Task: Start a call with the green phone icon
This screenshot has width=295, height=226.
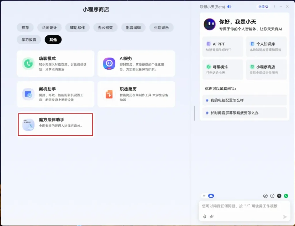Action: [x=286, y=196]
